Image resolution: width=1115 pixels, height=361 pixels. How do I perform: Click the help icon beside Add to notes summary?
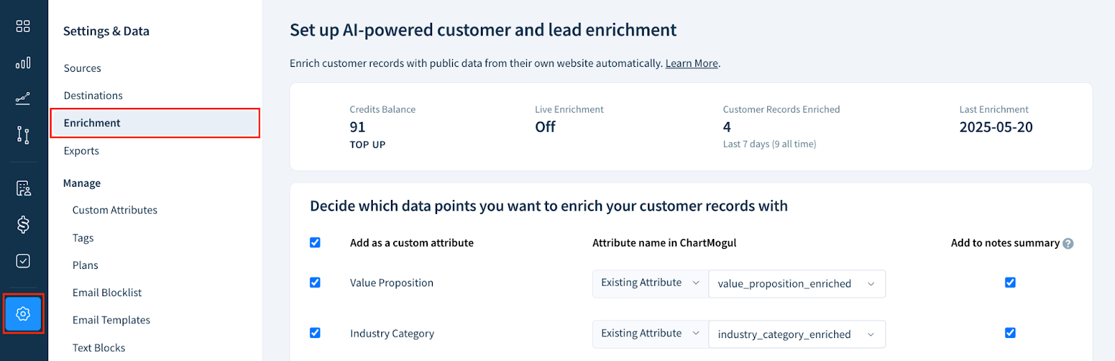click(x=1068, y=243)
